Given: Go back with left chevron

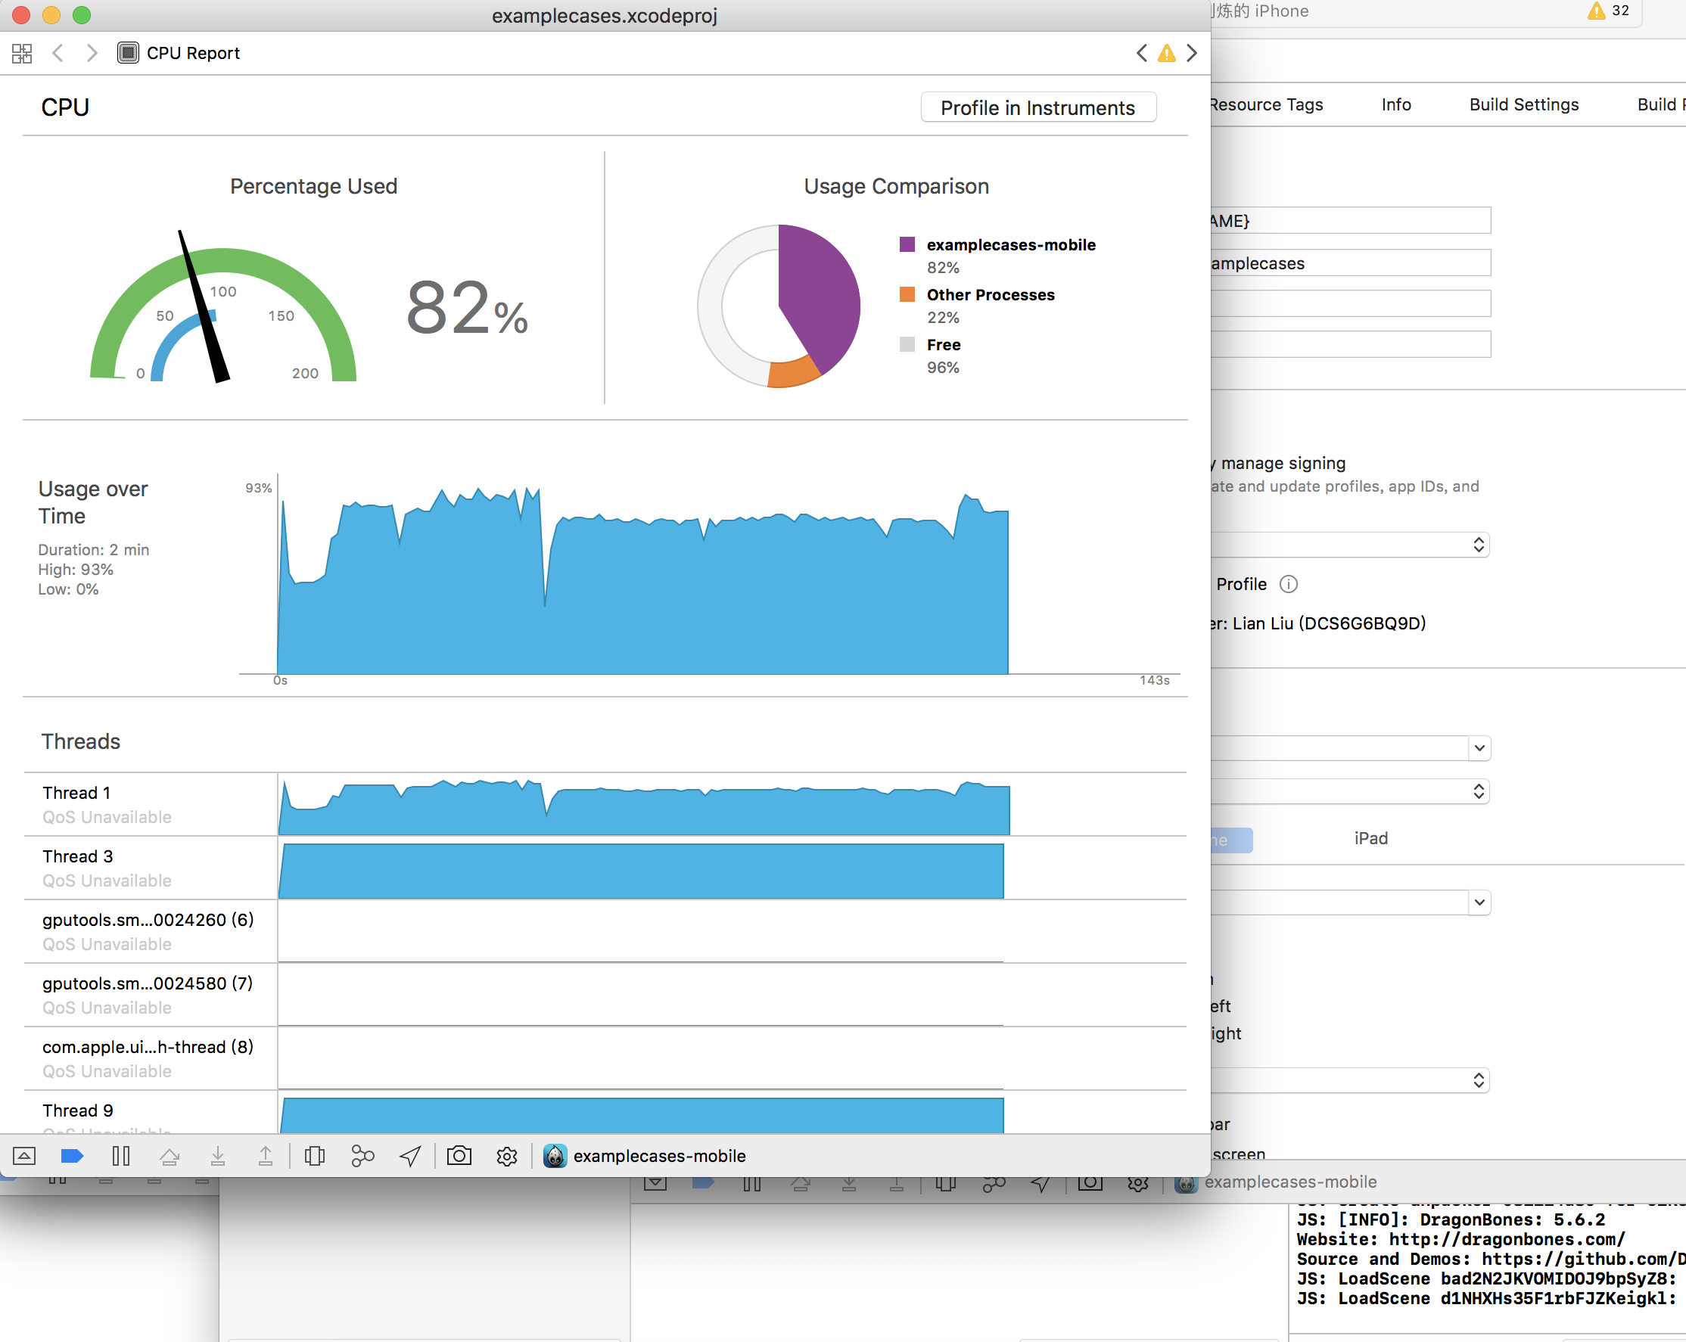Looking at the screenshot, I should click(x=57, y=53).
